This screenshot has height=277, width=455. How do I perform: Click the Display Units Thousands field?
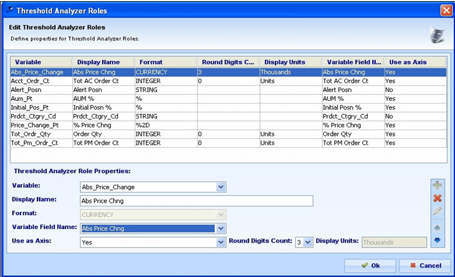[394, 242]
